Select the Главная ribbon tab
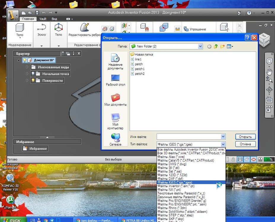Viewport: 275px width, 222px height. click(x=28, y=19)
